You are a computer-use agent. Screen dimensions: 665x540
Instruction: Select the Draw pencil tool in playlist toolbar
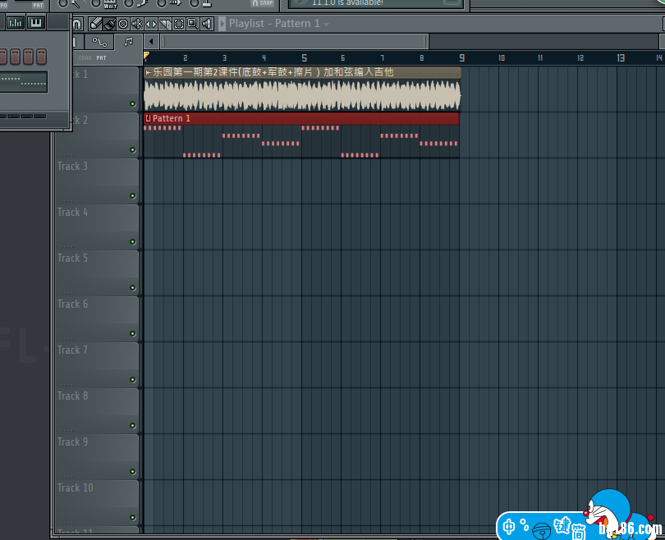(x=94, y=24)
